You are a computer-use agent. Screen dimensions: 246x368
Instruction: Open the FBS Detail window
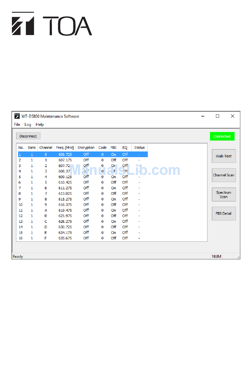click(x=224, y=213)
